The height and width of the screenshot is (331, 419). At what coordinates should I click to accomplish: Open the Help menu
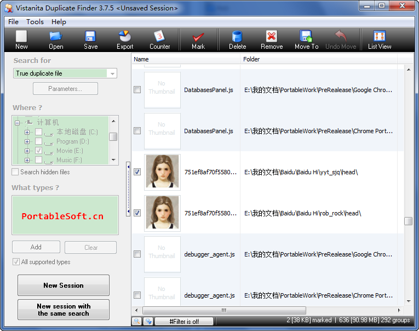point(59,22)
